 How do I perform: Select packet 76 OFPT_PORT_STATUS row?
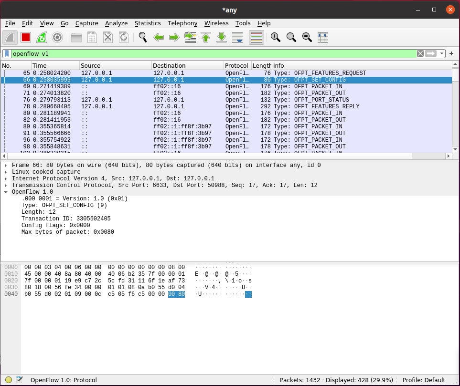pos(226,100)
